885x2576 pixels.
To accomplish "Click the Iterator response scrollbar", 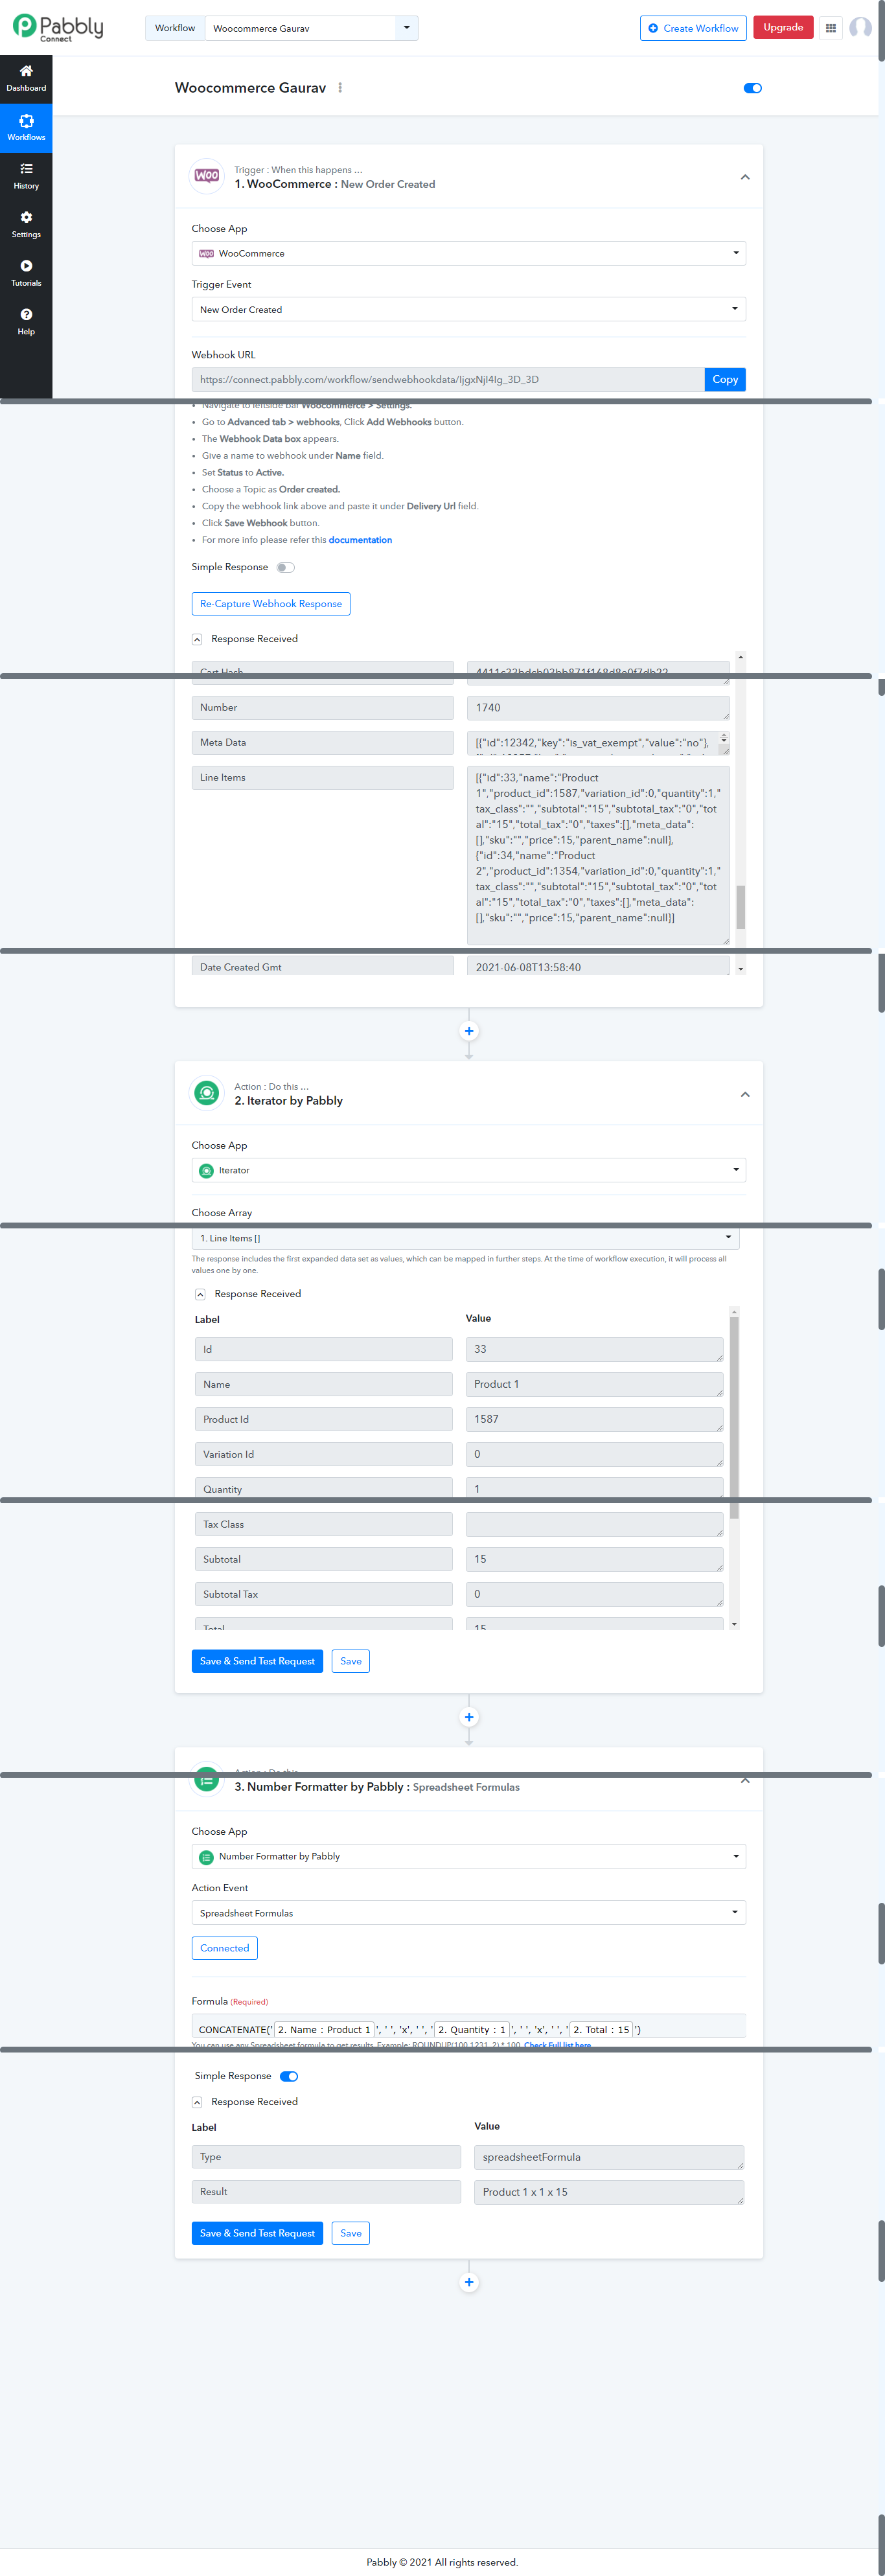I will click(734, 1417).
